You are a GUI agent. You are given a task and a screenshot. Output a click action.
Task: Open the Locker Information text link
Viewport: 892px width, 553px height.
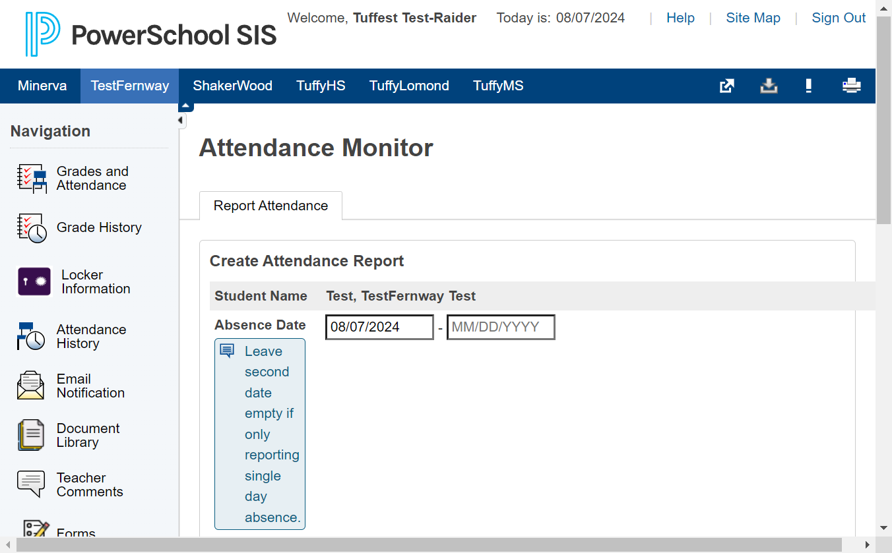click(x=96, y=281)
